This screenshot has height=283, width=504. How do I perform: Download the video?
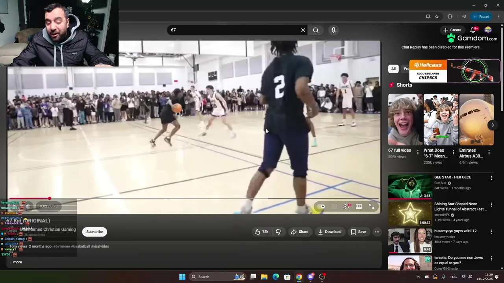tap(330, 232)
